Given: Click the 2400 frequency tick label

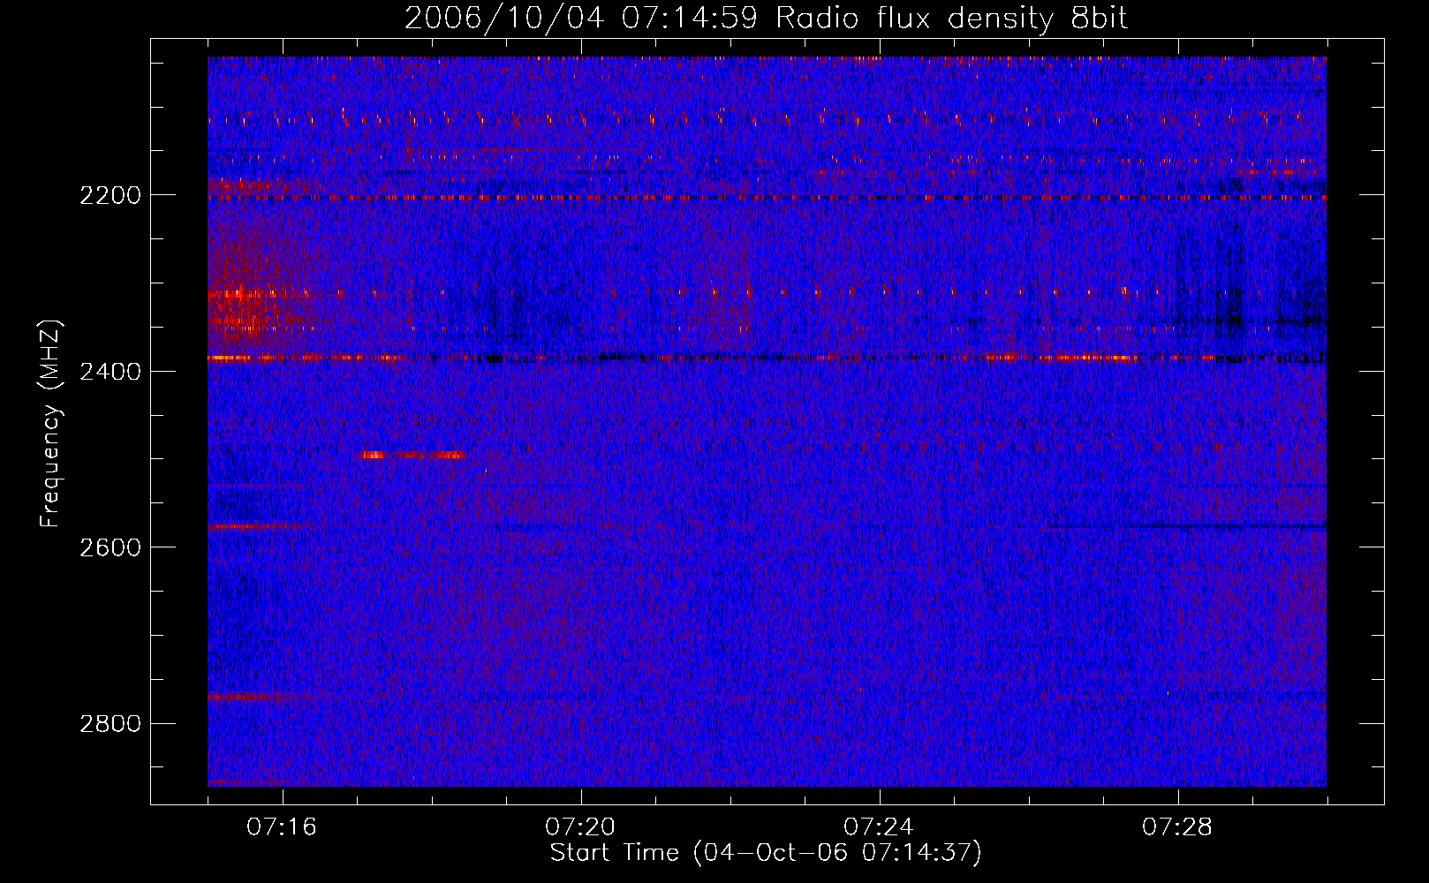Looking at the screenshot, I should [x=110, y=372].
